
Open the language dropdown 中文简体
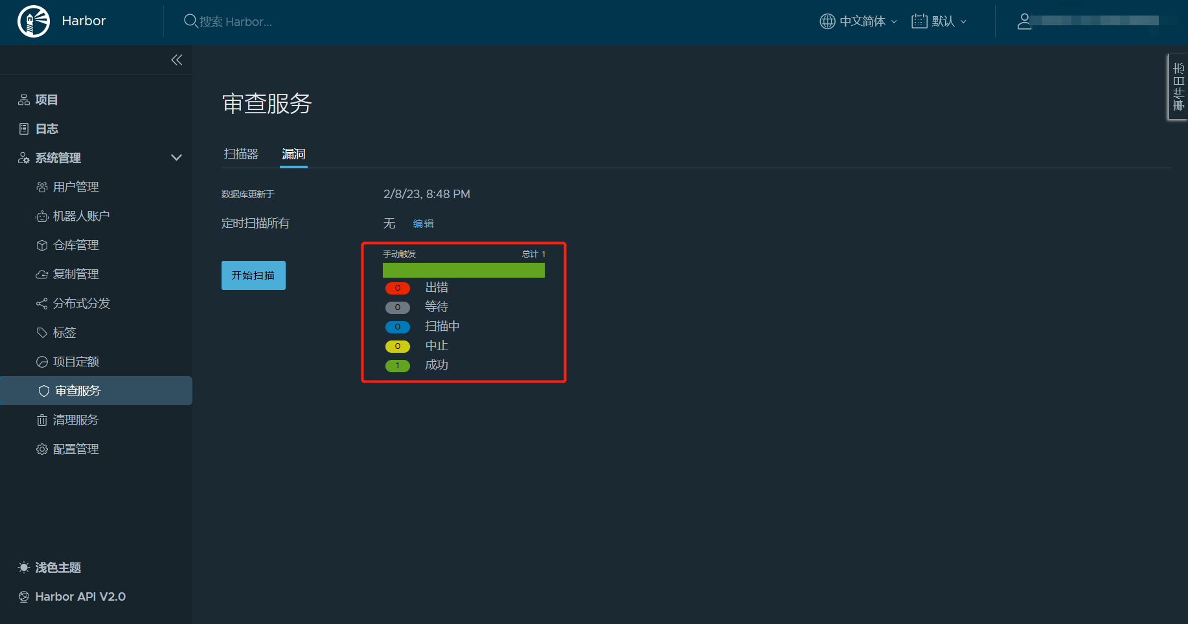(x=858, y=21)
